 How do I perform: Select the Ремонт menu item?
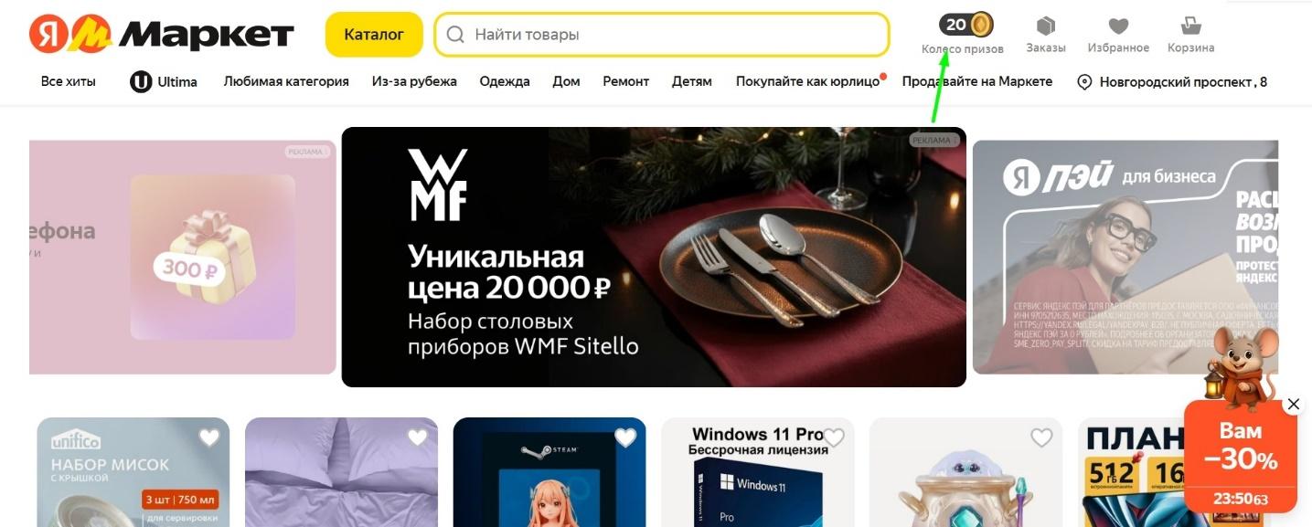click(626, 81)
